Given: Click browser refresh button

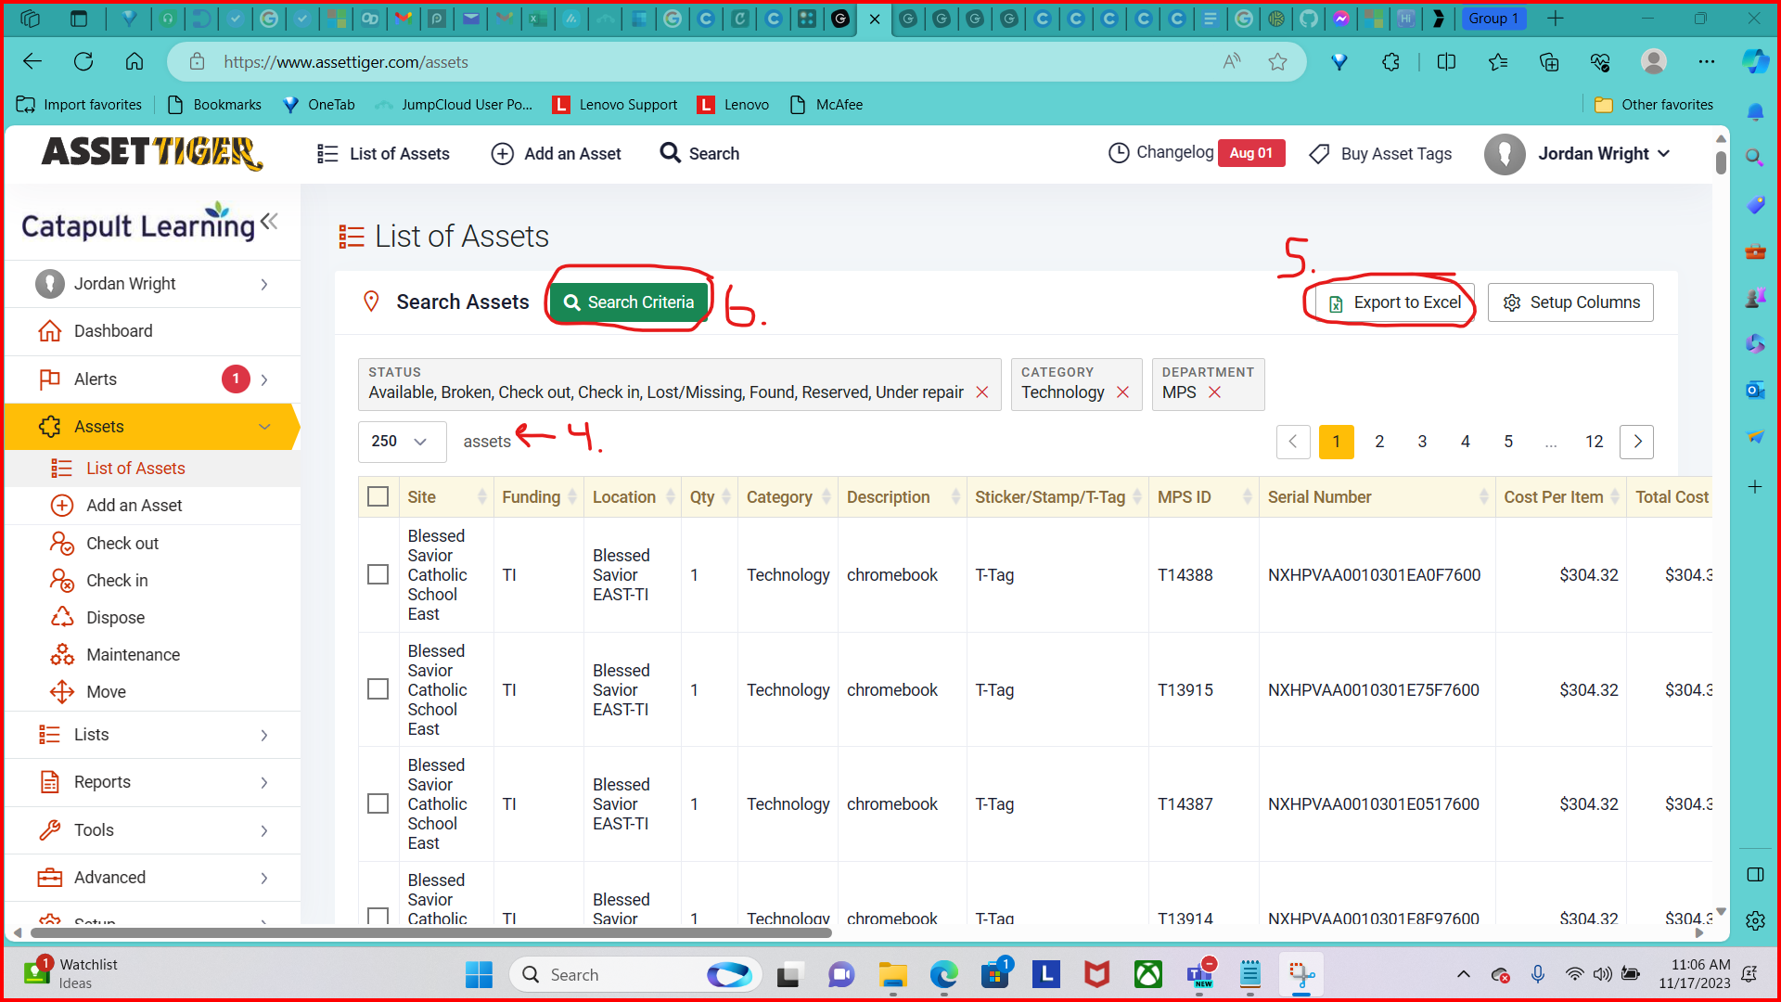Looking at the screenshot, I should 83,62.
